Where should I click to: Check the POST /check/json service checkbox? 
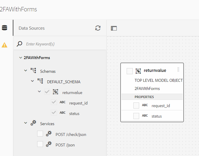tap(40, 134)
